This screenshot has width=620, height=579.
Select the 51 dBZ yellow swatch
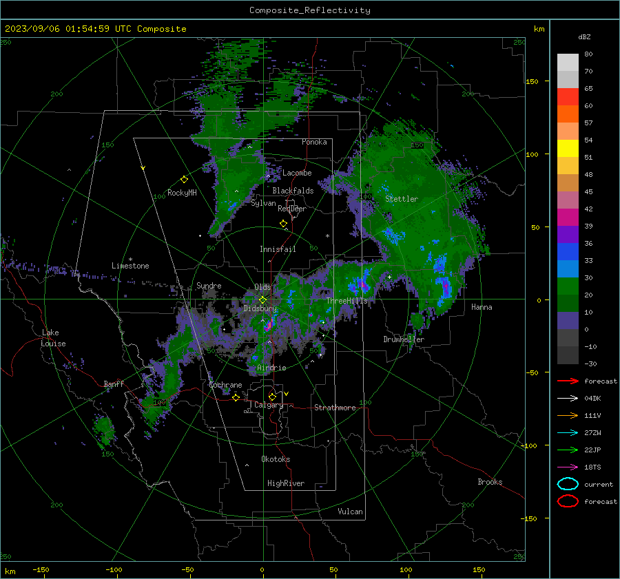568,148
